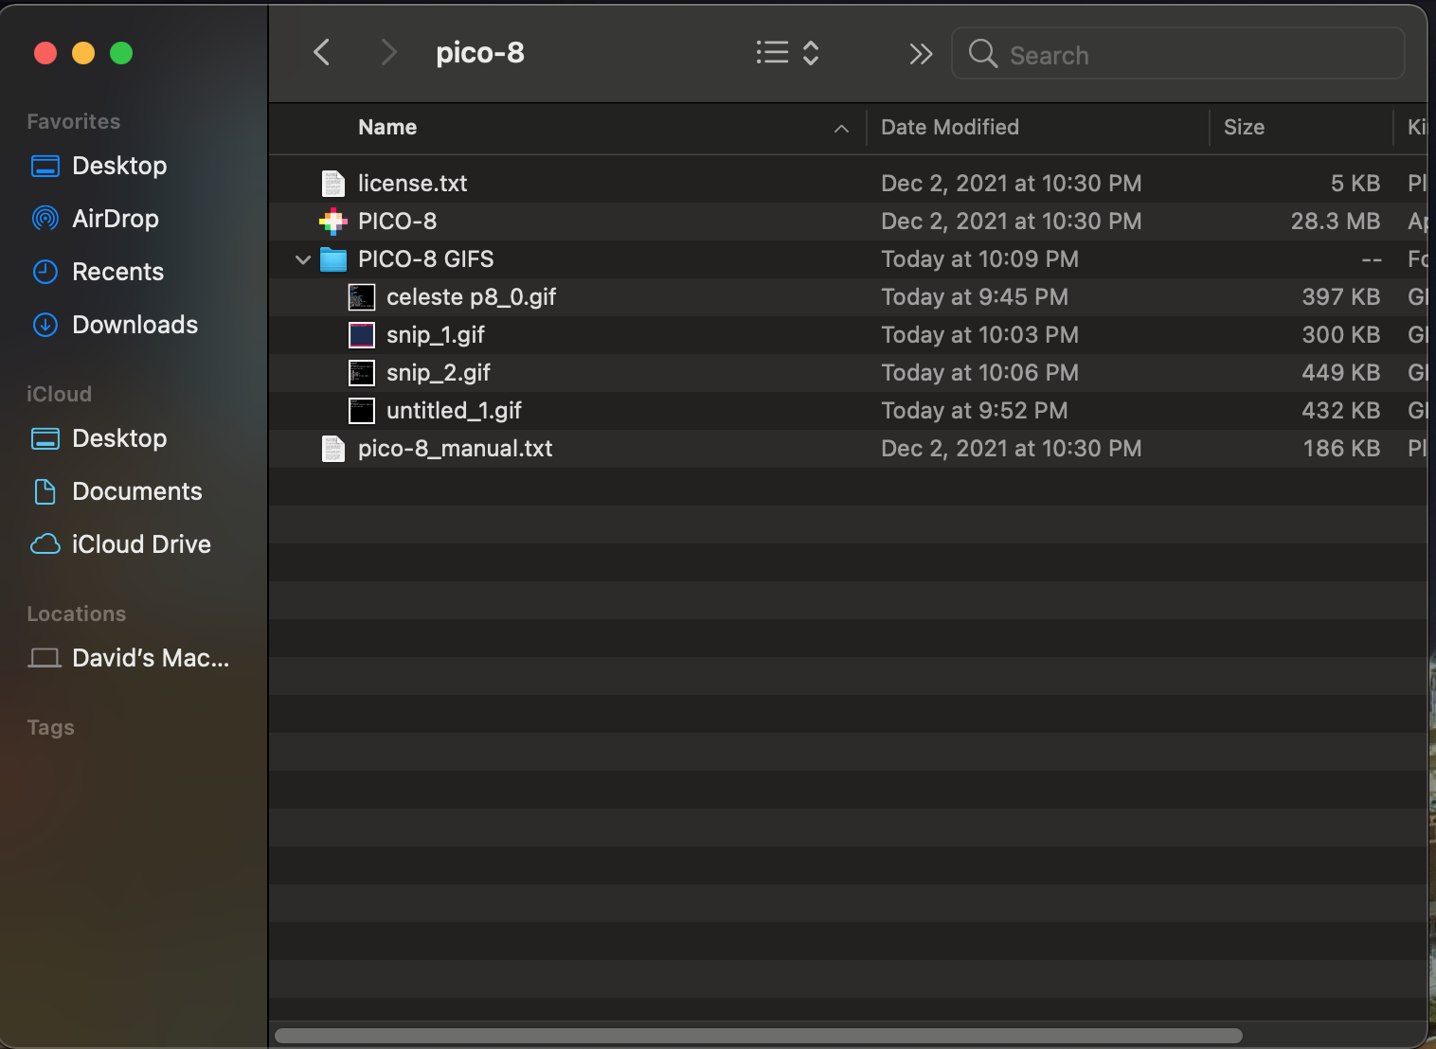Open Desktop under iCloud in sidebar
This screenshot has width=1436, height=1049.
[x=119, y=438]
